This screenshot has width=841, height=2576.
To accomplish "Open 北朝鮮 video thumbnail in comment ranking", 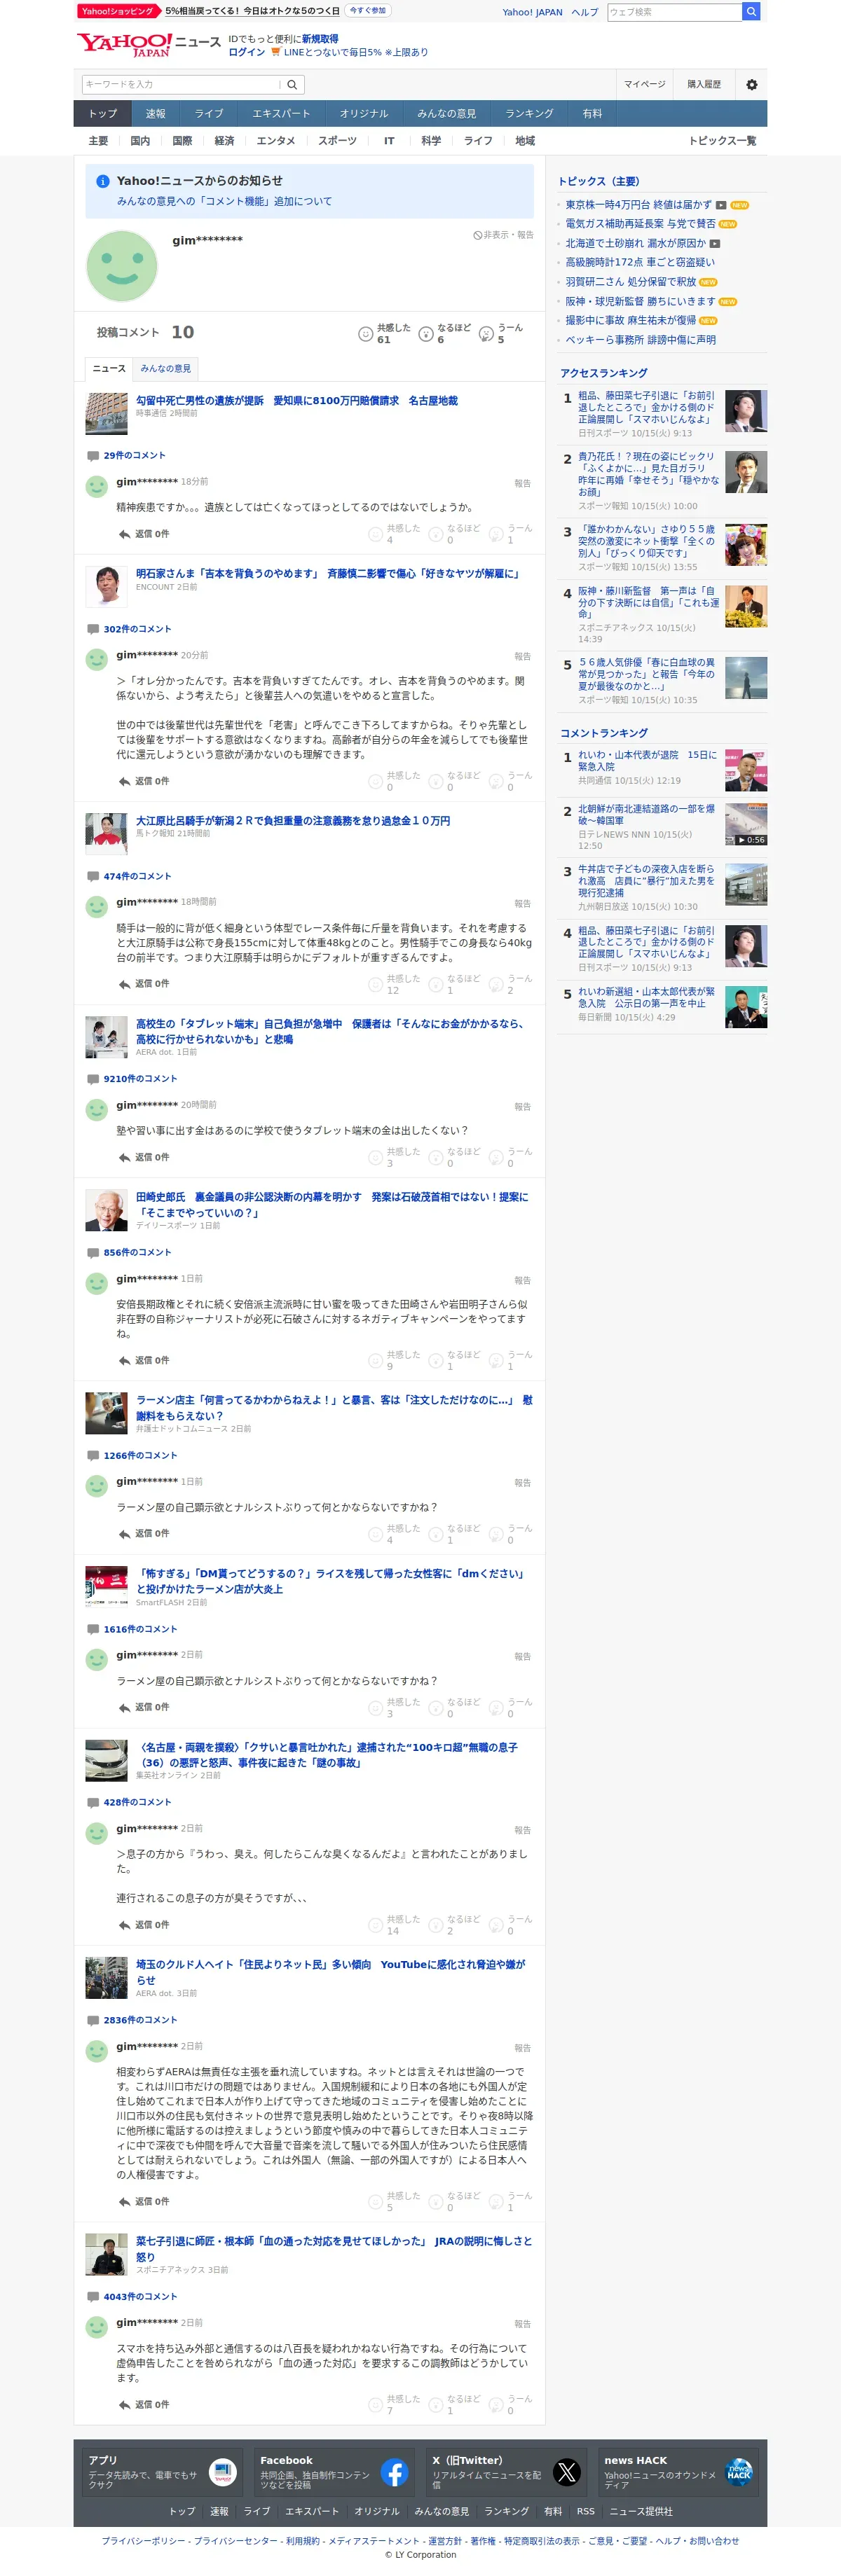I will [746, 824].
